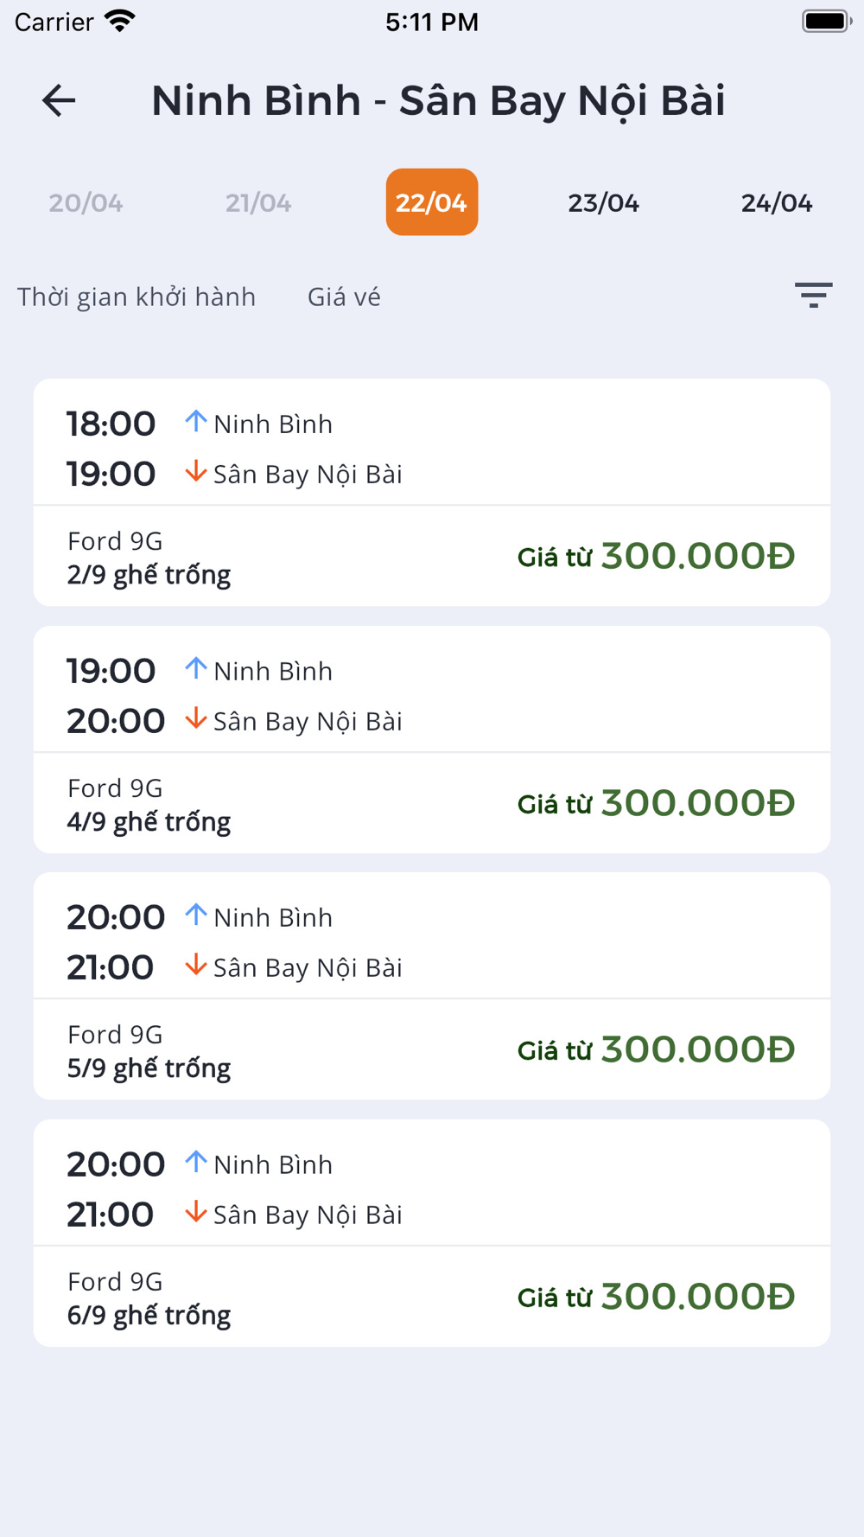
Task: Click orange arrival arrow on 18:00 trip
Action: tap(196, 472)
